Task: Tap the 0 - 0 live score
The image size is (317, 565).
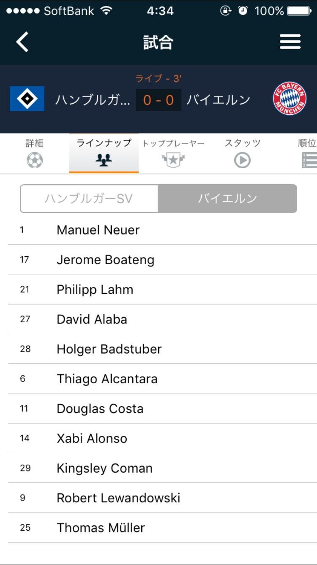Action: pos(158,100)
